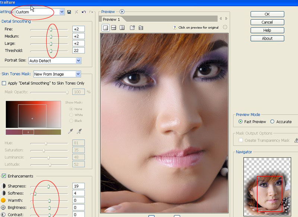Switch to vertical split preview icon
Screen dimensions: 298x217
point(122,27)
